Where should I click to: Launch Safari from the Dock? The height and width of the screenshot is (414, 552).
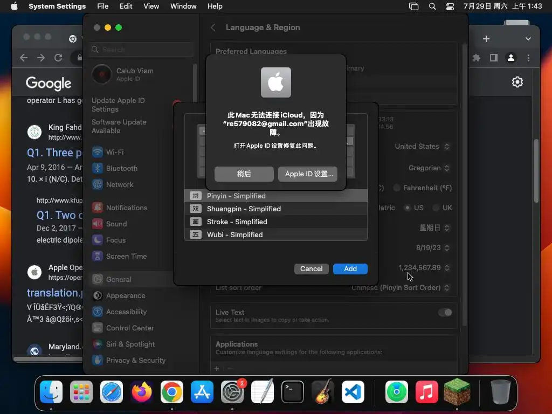click(x=112, y=392)
